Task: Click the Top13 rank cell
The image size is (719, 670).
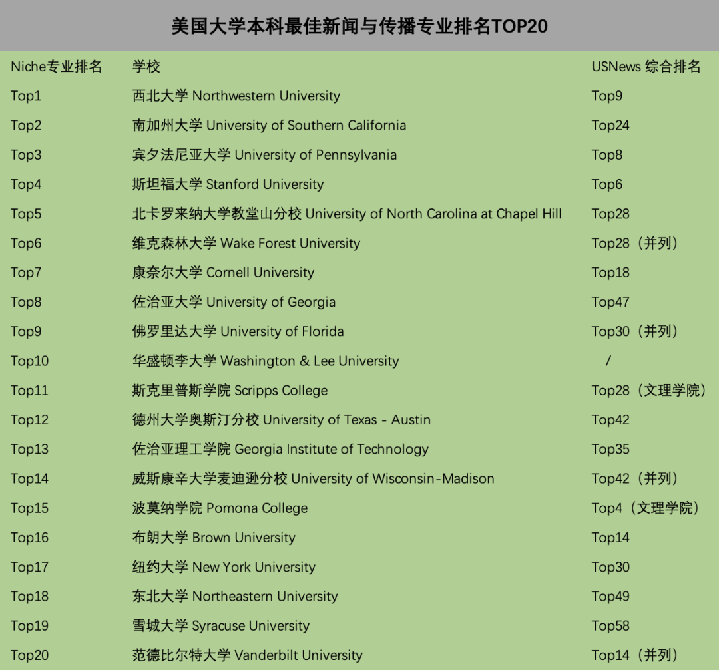Action: (29, 449)
